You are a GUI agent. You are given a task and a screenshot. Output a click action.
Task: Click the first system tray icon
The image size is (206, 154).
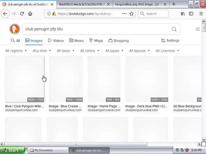177,150
